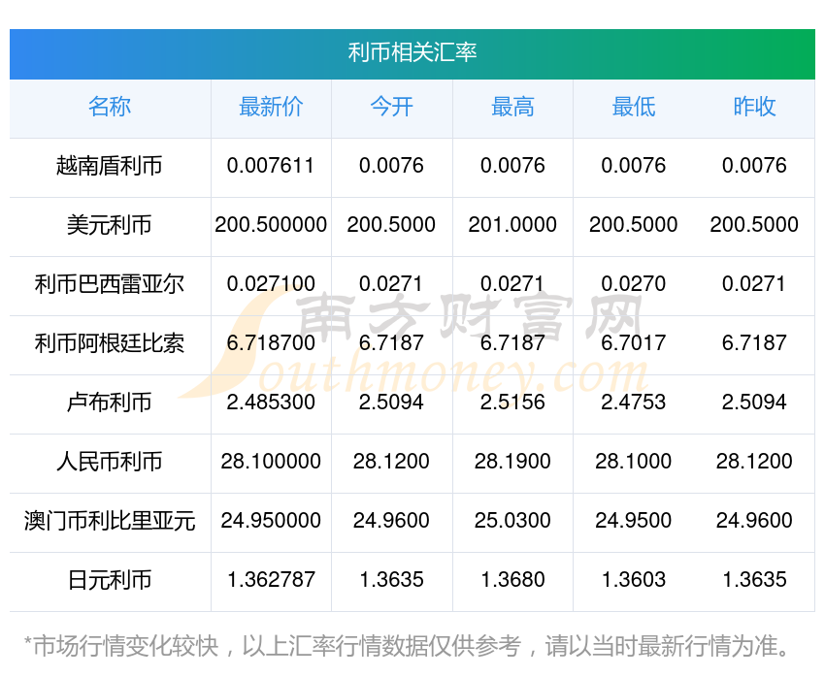
Task: Select the 昨收 column header
Action: pos(754,107)
